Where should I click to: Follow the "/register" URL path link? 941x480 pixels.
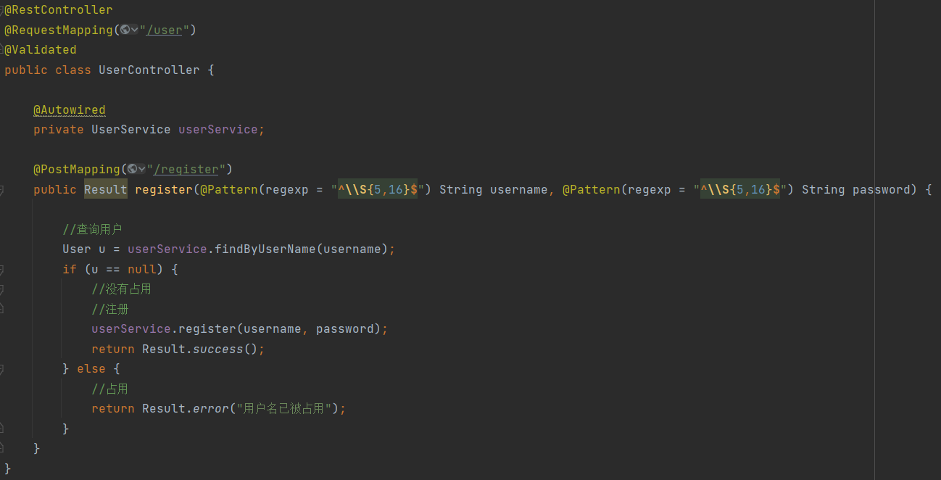(x=186, y=170)
